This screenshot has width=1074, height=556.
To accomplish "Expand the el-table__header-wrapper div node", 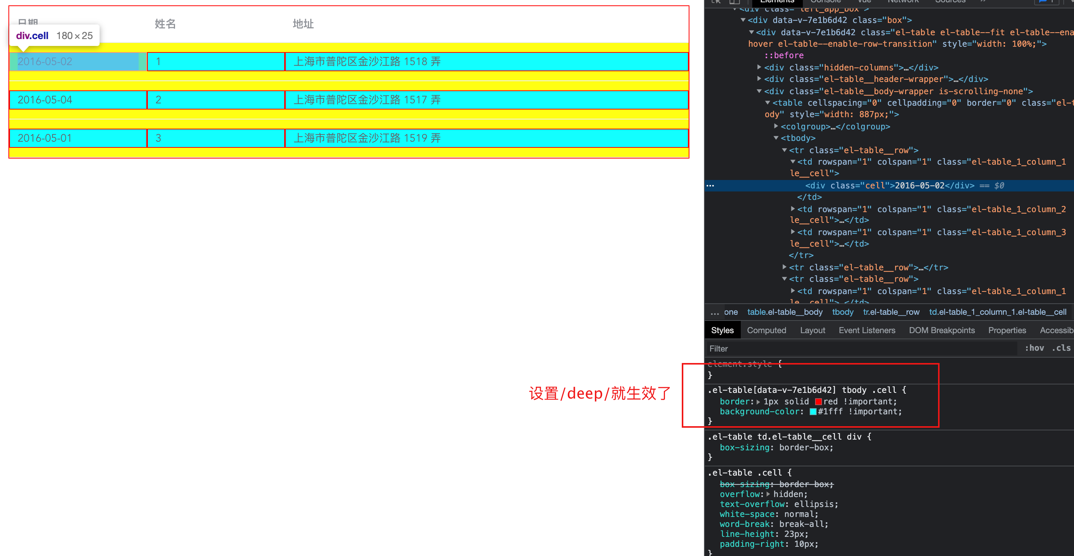I will point(759,79).
